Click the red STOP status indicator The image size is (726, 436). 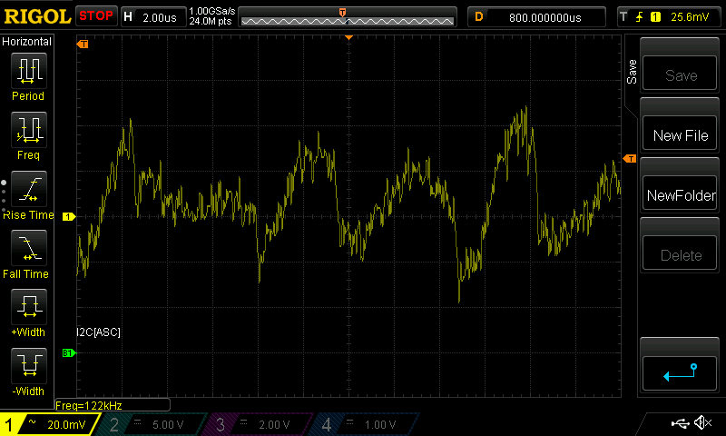click(96, 16)
